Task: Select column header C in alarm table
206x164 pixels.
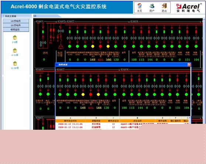Action: coord(113,118)
